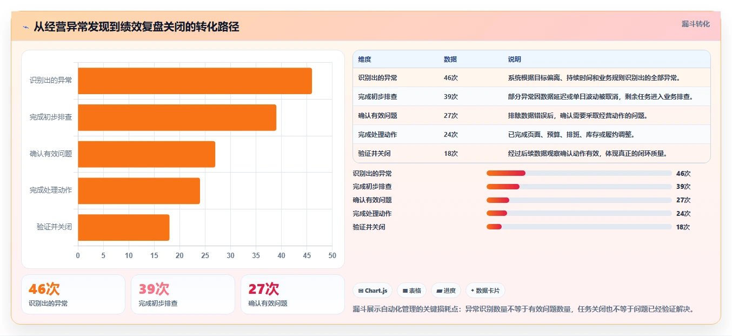The width and height of the screenshot is (732, 336).
Task: Click the 识别出的异常 cell in the table
Action: coord(377,78)
